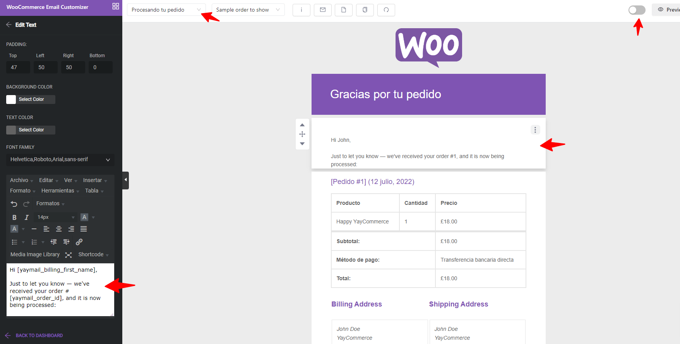The image size is (680, 344).
Task: Click the white background color swatch
Action: [11, 99]
